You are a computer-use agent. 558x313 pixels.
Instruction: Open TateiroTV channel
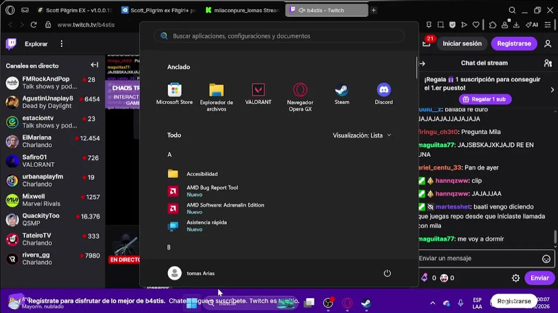pos(52,239)
